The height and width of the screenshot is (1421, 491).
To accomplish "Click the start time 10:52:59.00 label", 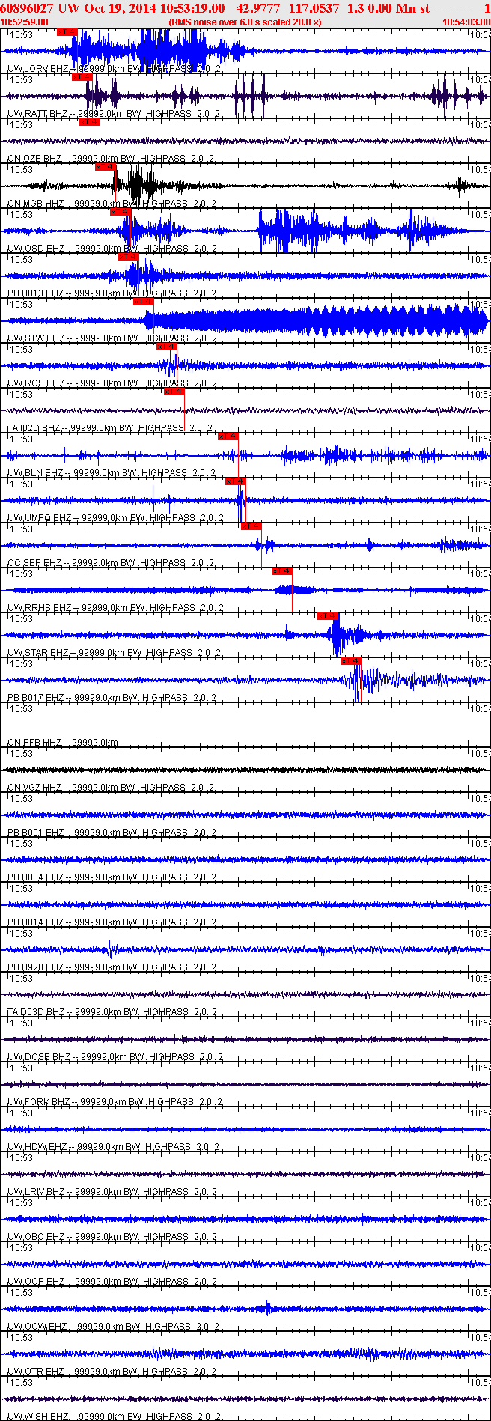I will (x=24, y=22).
